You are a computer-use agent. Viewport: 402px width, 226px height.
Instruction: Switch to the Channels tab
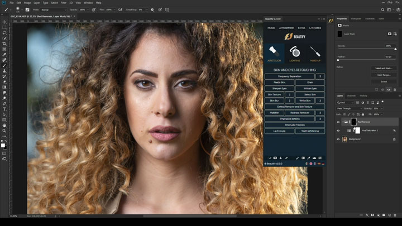(x=351, y=96)
